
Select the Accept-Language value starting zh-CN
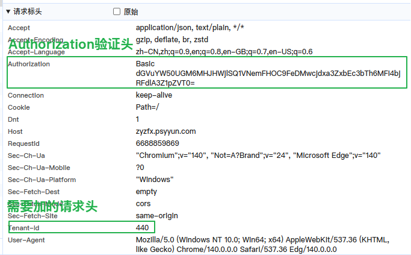[224, 52]
